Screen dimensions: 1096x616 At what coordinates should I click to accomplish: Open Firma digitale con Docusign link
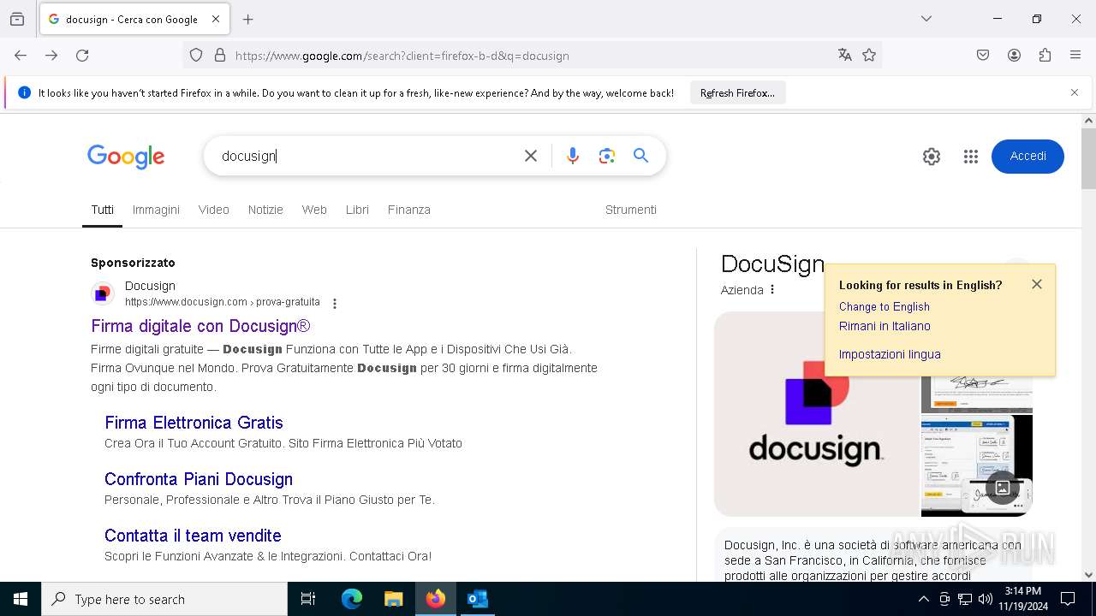[200, 326]
